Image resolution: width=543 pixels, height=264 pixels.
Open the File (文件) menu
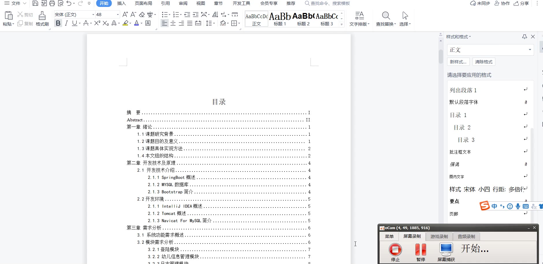point(15,3)
